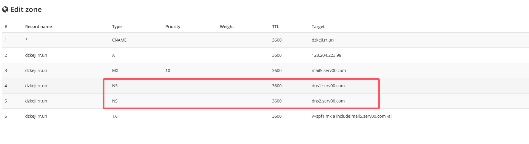The height and width of the screenshot is (144, 529).
Task: Click the A record type cell
Action: (113, 55)
